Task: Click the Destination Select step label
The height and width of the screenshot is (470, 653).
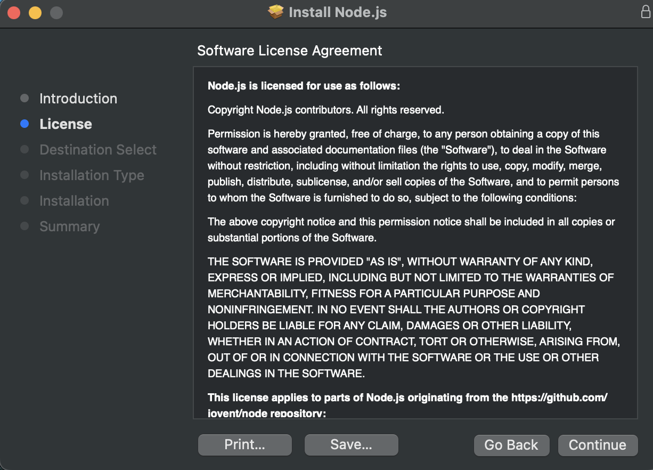Action: pos(98,150)
